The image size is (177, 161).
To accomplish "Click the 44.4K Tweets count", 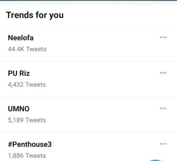I will tap(27, 49).
